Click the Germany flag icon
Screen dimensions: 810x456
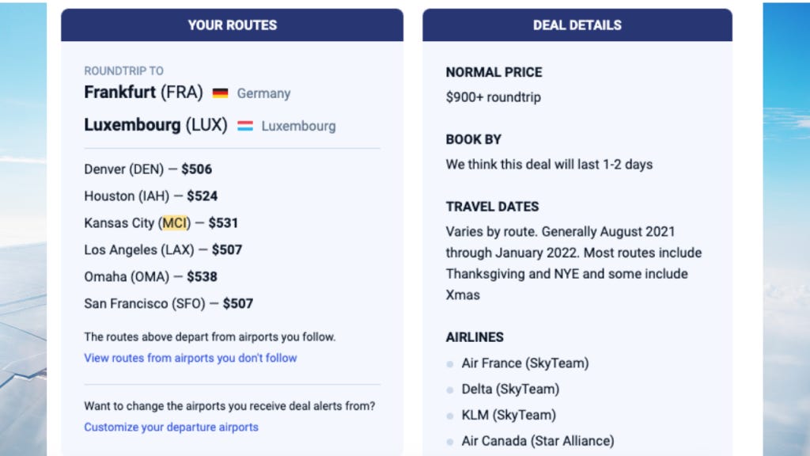click(220, 93)
